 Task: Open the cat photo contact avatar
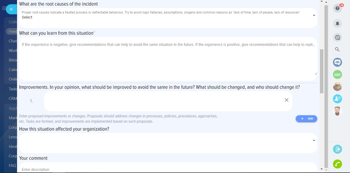(337, 87)
